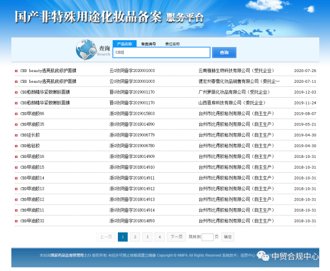
Task: Click company 广州萝薇化妆品有限公司（受托企业）
Action: [234, 92]
